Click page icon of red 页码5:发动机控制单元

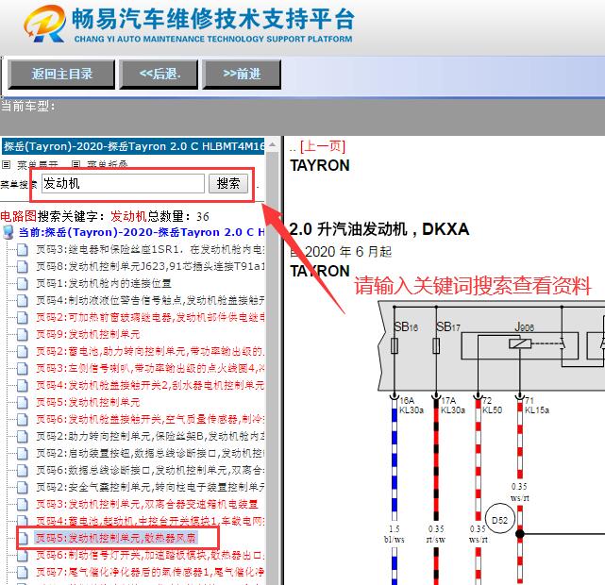[x=23, y=402]
